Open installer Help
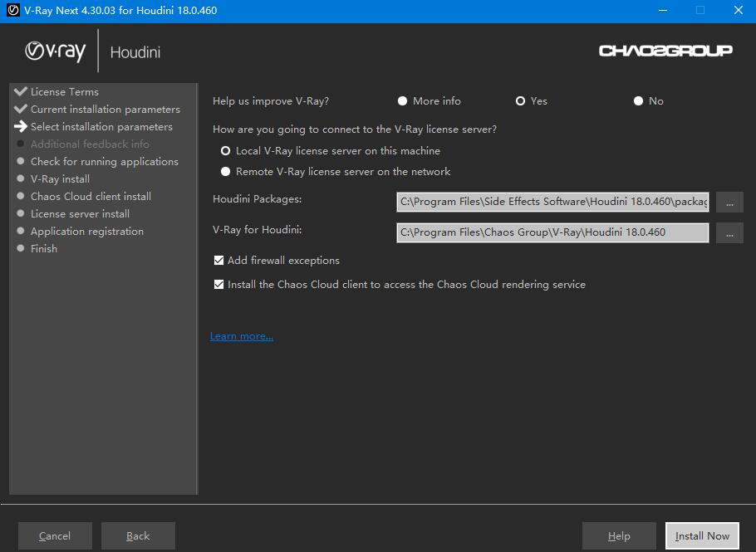Viewport: 756px width, 552px height. coord(619,535)
